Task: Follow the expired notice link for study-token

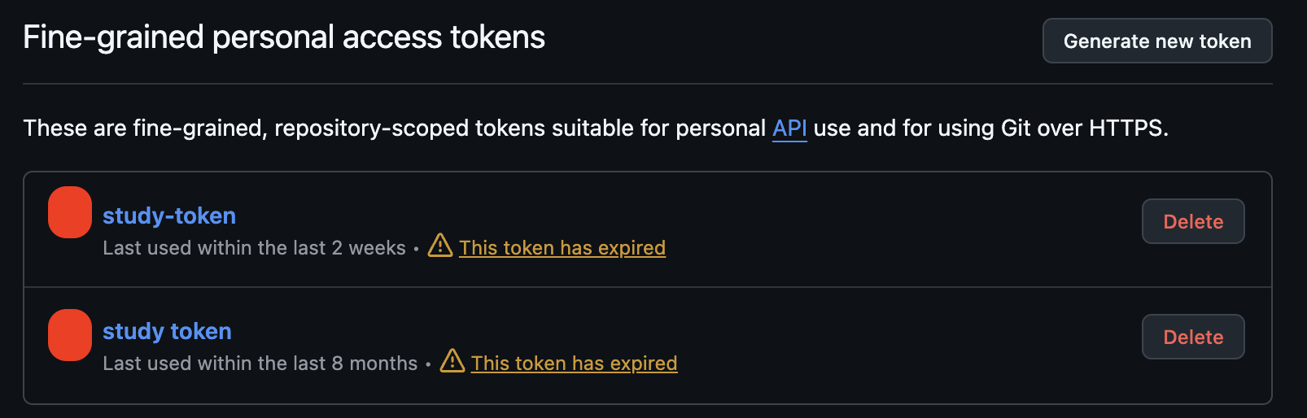Action: point(562,248)
